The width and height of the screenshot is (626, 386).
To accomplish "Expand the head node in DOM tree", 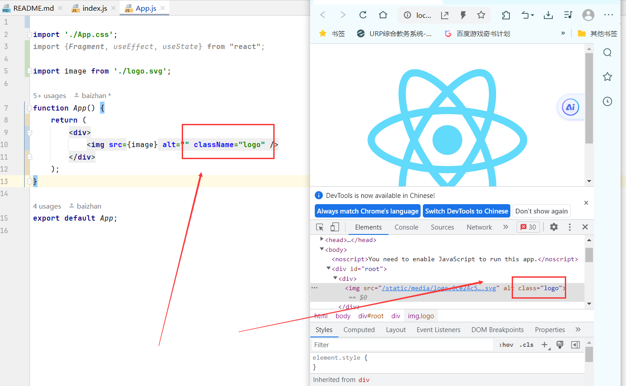I will point(322,239).
